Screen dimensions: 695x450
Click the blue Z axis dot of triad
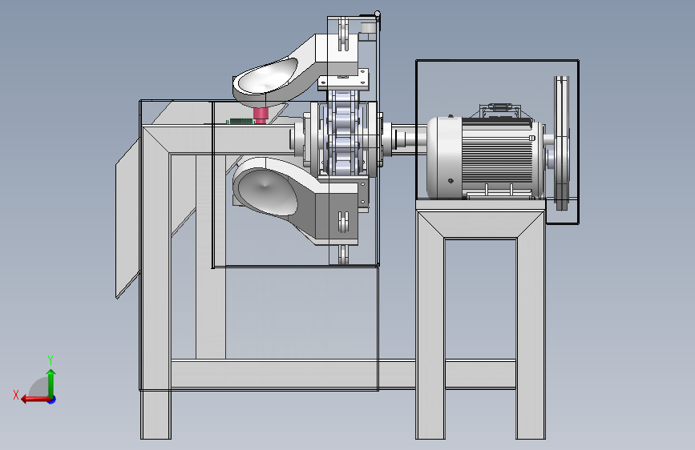pyautogui.click(x=52, y=400)
